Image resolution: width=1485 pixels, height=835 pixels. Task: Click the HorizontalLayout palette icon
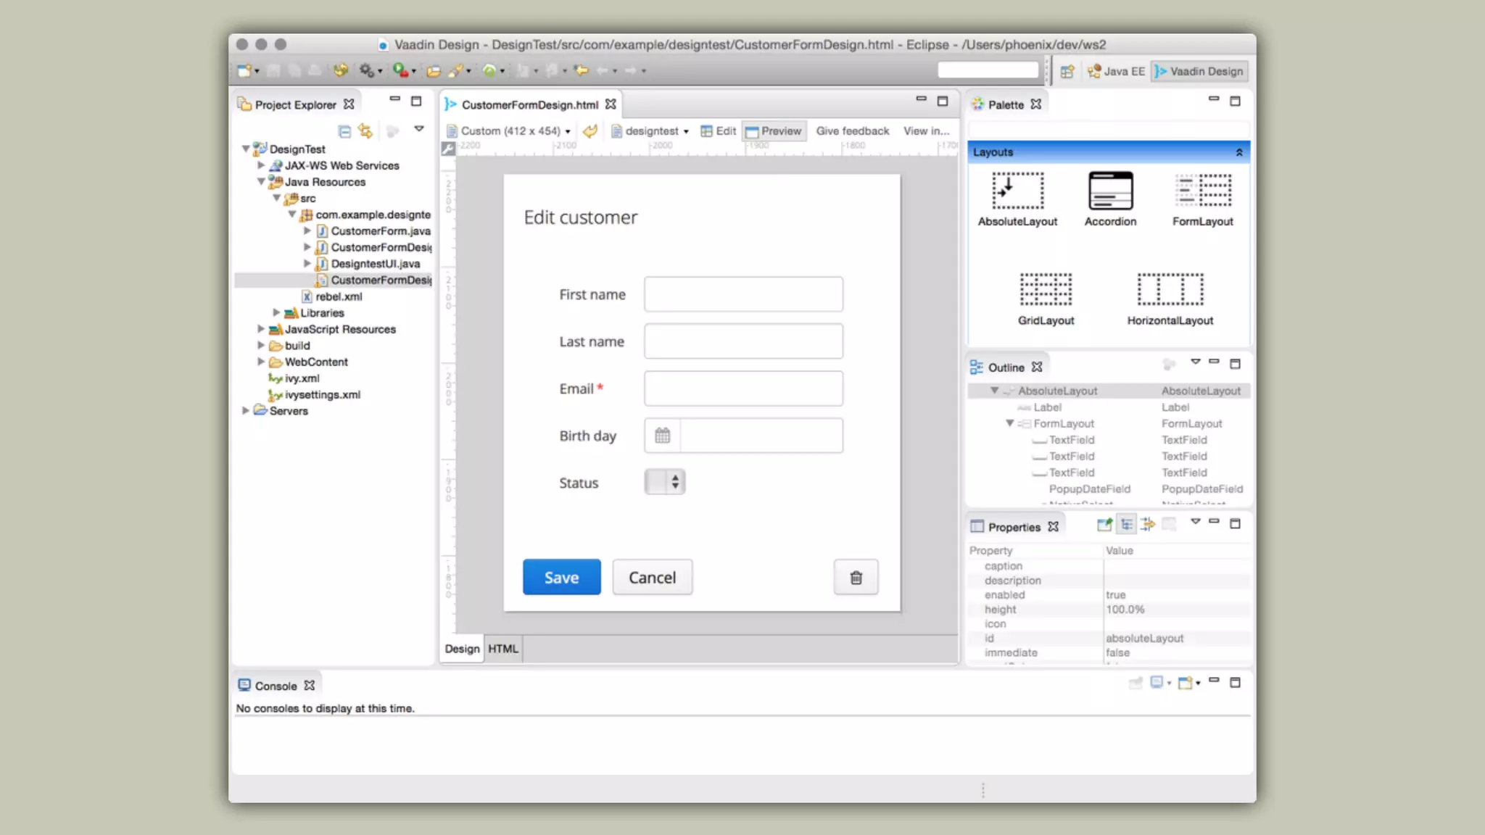(1170, 290)
